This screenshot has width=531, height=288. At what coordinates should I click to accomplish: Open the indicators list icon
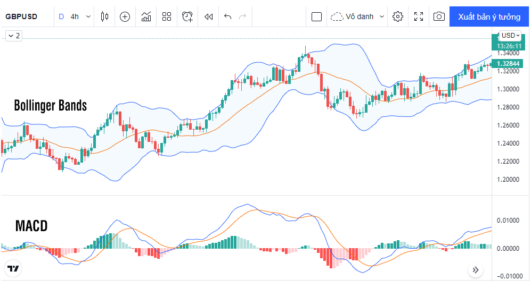[146, 16]
